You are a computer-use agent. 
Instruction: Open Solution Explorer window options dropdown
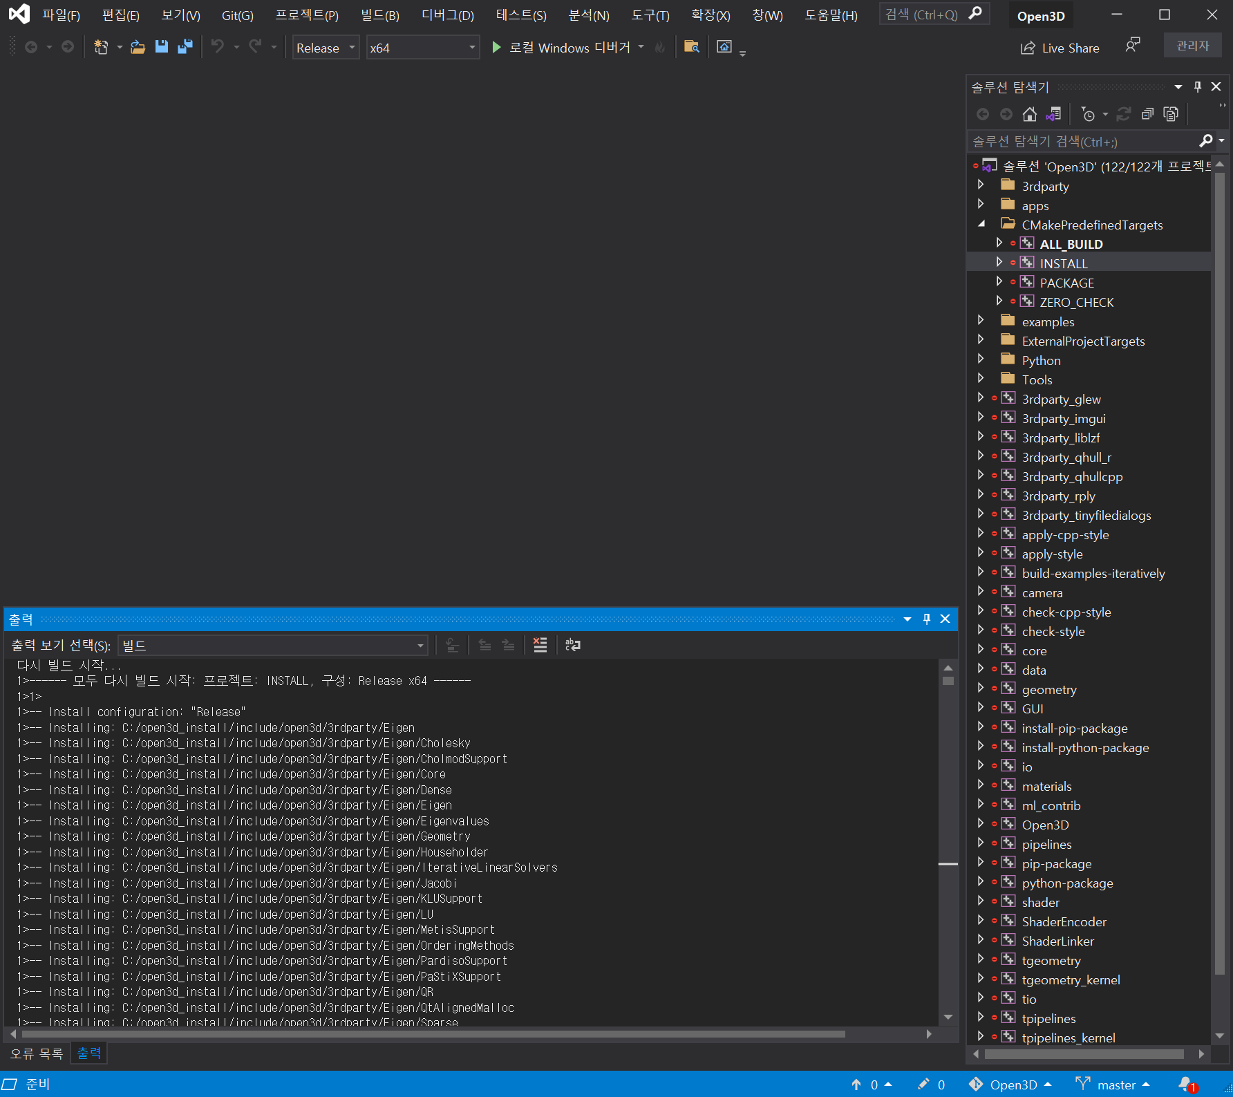click(x=1178, y=86)
